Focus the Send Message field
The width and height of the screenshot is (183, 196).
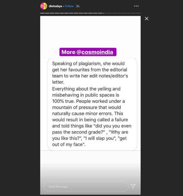[86, 187]
